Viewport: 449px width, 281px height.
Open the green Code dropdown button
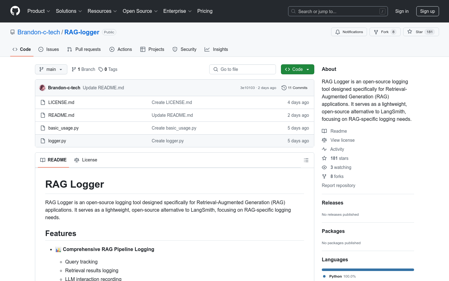tap(297, 69)
